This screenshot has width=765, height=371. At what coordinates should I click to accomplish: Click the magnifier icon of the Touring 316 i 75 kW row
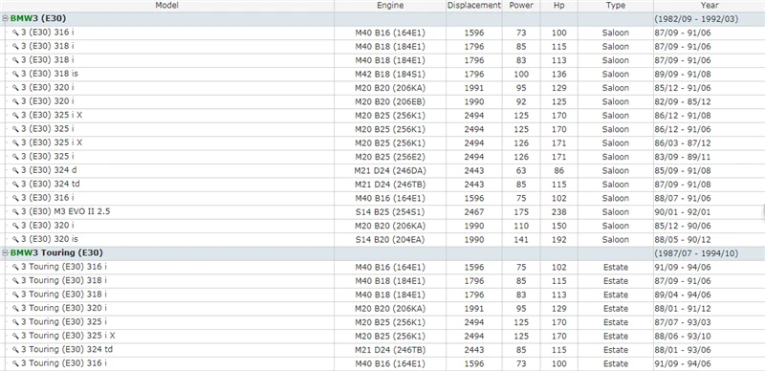coord(15,267)
